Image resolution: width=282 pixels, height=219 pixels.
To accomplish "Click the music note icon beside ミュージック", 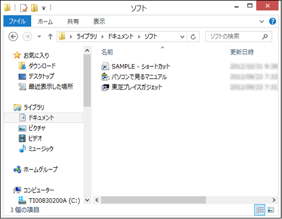I will 23,149.
